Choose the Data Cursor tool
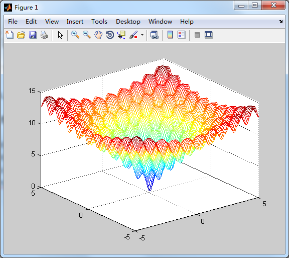Viewport: 289px width, 258px height. 121,35
